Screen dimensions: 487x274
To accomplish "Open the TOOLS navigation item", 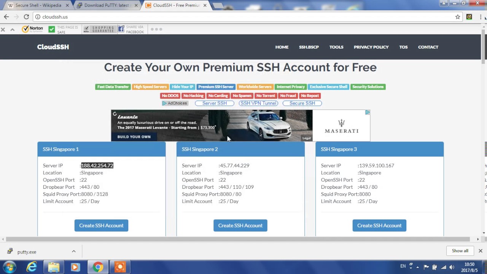I will 336,47.
